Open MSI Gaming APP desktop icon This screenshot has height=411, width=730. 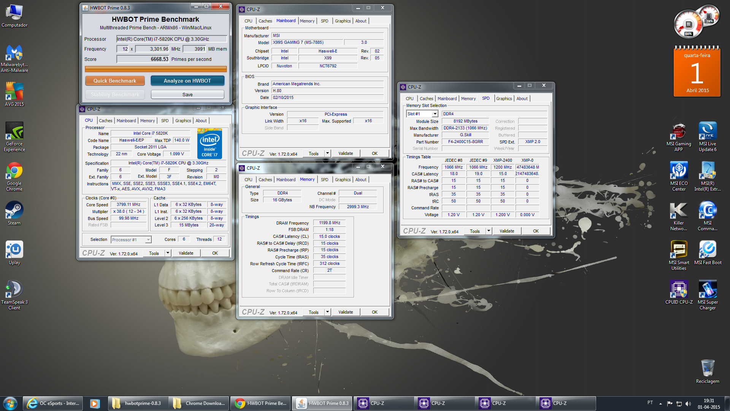[679, 137]
